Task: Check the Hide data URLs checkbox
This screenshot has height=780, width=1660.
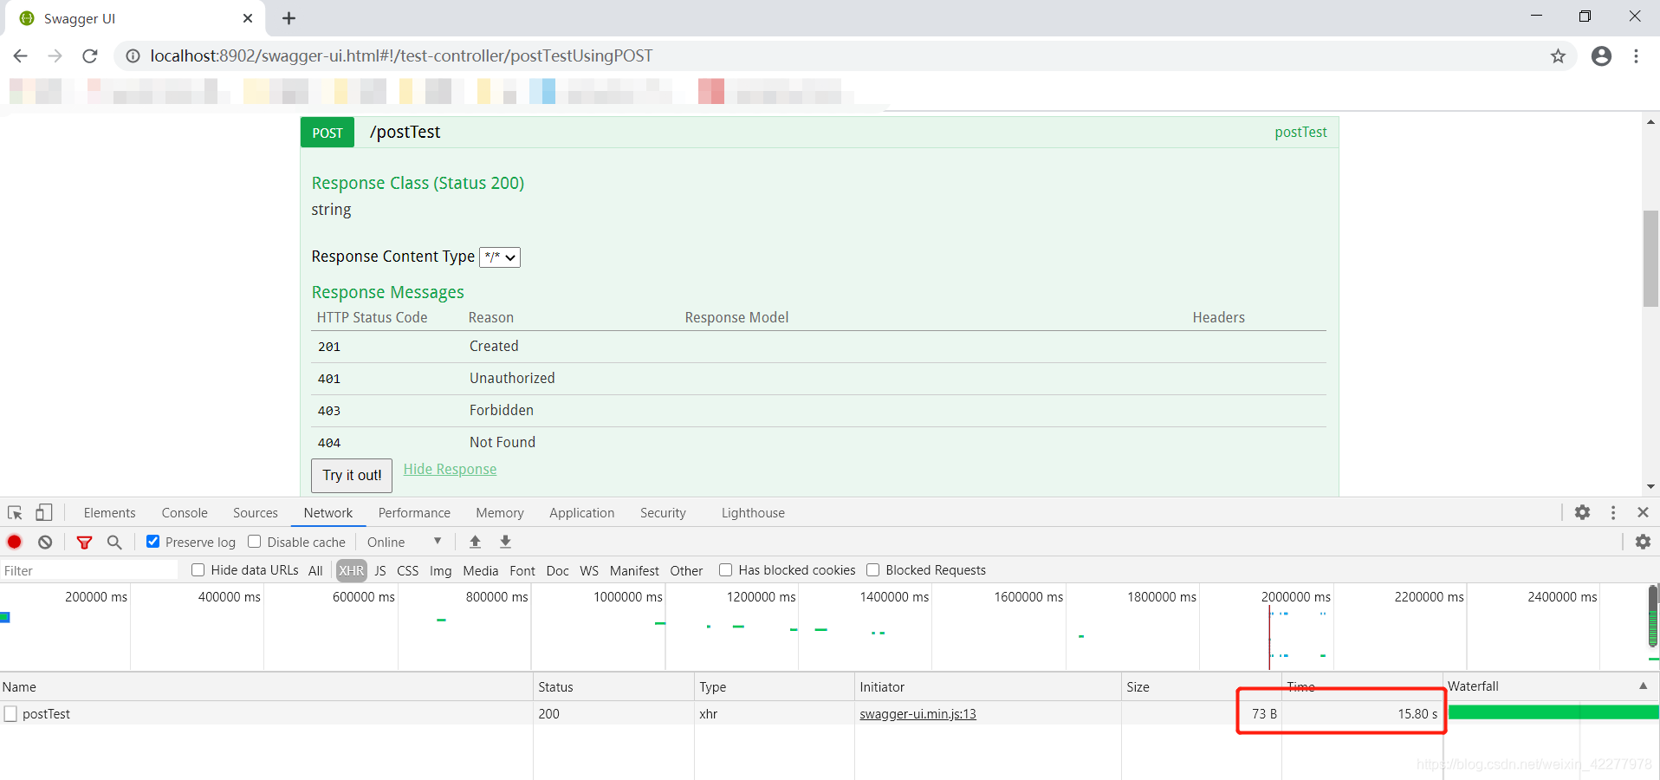Action: coord(198,569)
